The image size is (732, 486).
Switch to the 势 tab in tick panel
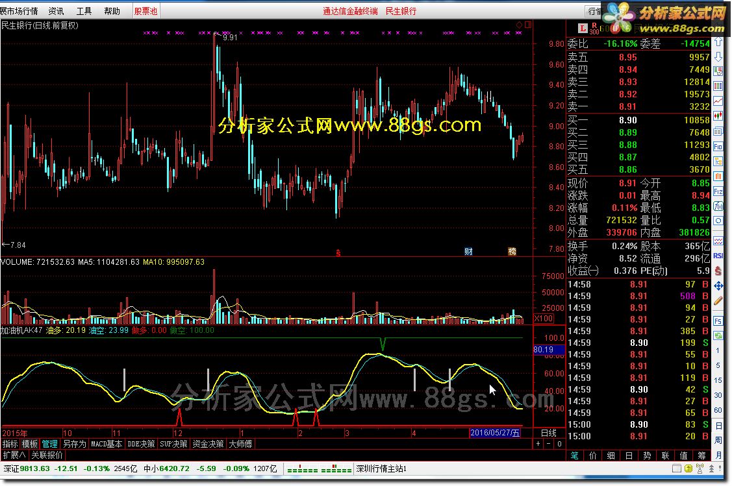(x=647, y=456)
